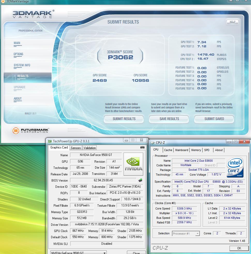Click the Level 2 cache 6144 KBytes value
251x254 pixels.
click(232, 218)
